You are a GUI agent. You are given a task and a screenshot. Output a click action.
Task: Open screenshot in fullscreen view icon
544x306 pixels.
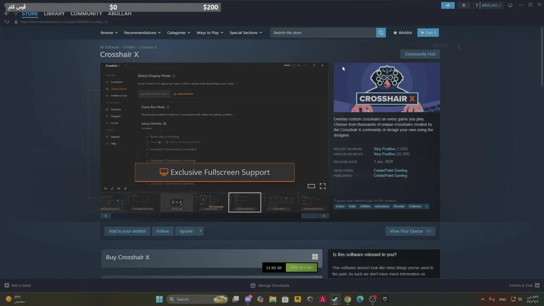(323, 186)
